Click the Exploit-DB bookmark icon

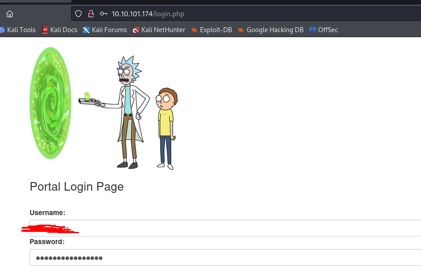[x=194, y=30]
